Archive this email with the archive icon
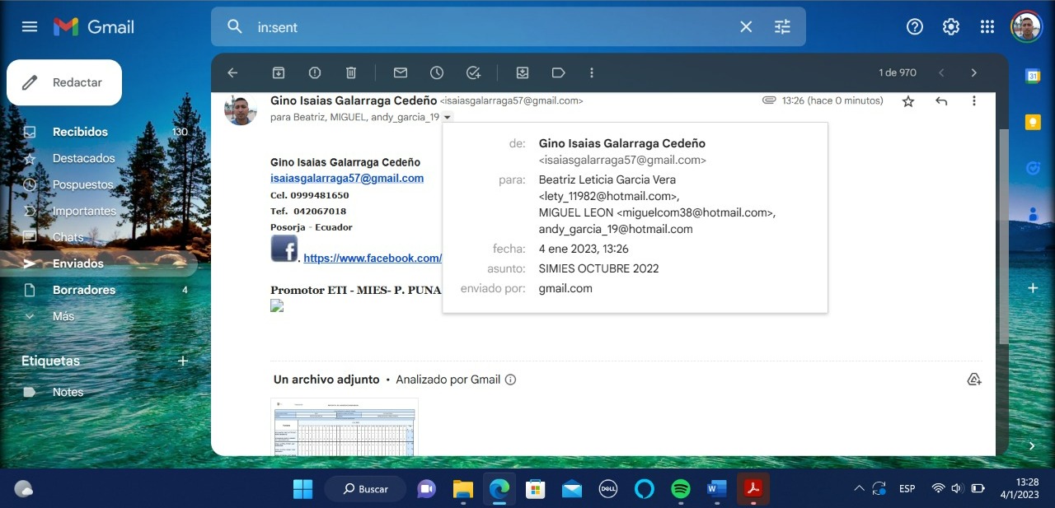1055x508 pixels. click(x=279, y=72)
